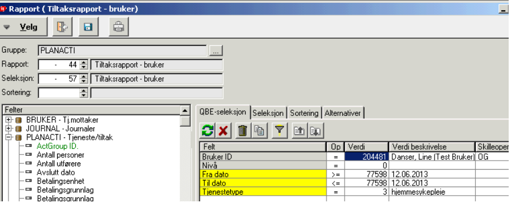This screenshot has height=207, width=520.
Task: Click the Rapport name field Tiltaksrapport - bruker
Action: [157, 64]
